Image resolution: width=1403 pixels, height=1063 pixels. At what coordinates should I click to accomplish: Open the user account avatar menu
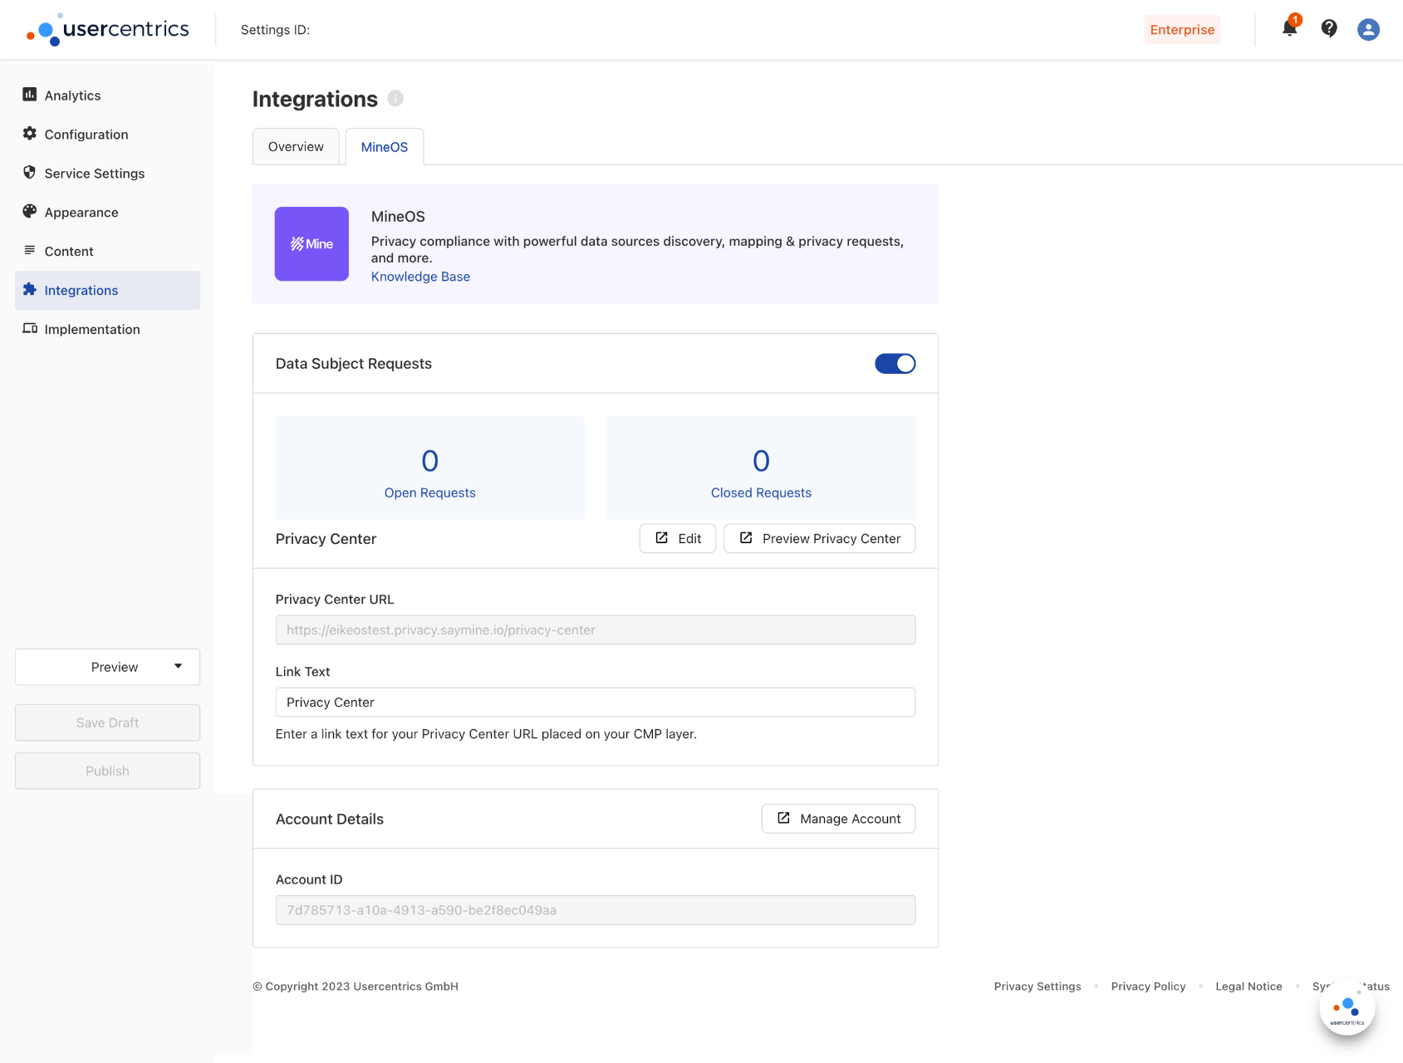pyautogui.click(x=1368, y=30)
